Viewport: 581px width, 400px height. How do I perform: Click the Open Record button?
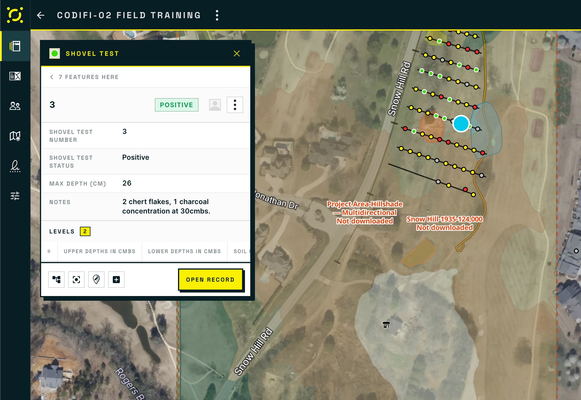click(210, 280)
